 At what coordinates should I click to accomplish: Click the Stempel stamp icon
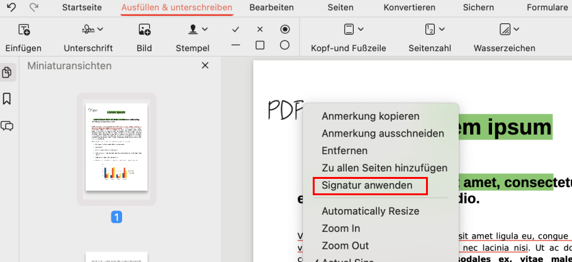click(193, 29)
